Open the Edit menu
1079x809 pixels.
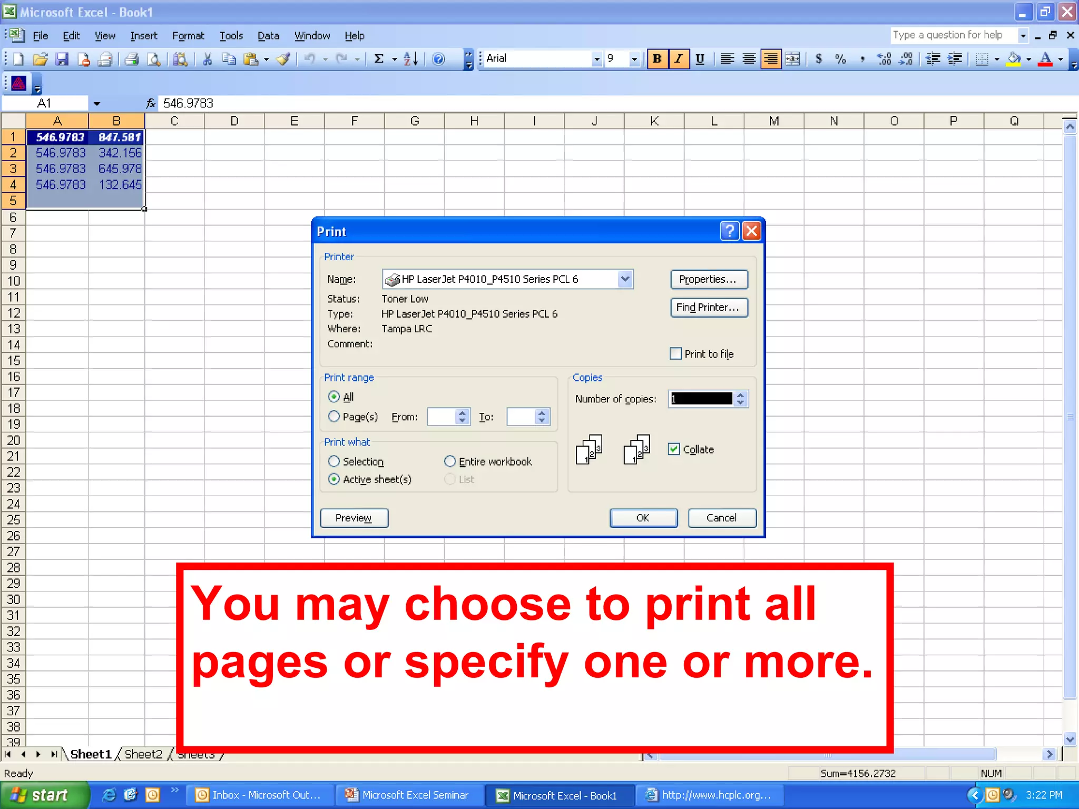point(71,36)
